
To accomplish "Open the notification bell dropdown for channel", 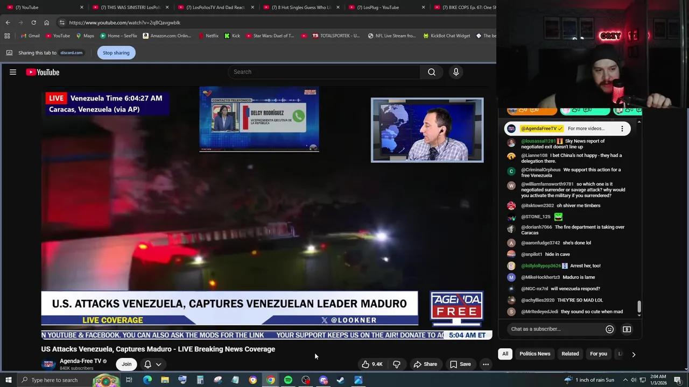I will click(153, 364).
